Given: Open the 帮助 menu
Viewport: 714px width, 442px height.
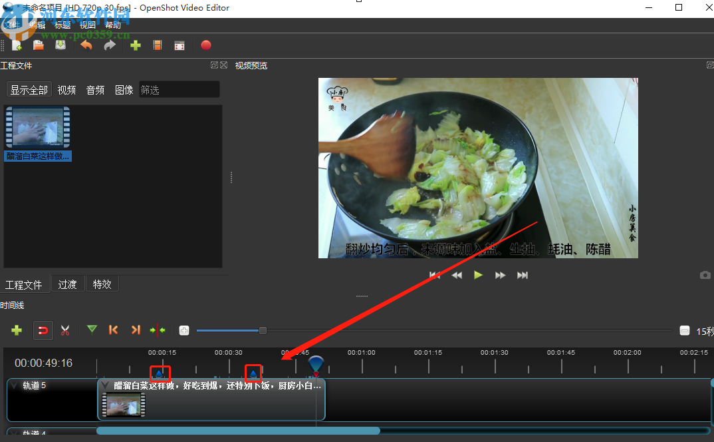Looking at the screenshot, I should pos(113,25).
